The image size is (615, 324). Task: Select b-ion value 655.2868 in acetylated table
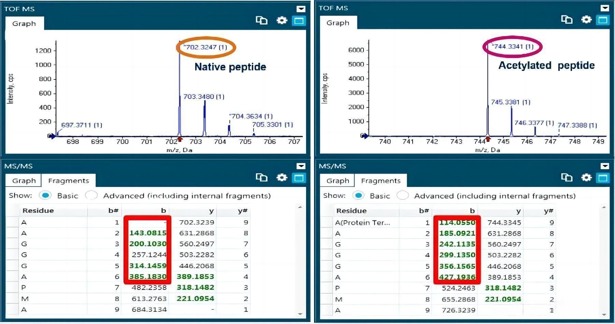tap(458, 299)
